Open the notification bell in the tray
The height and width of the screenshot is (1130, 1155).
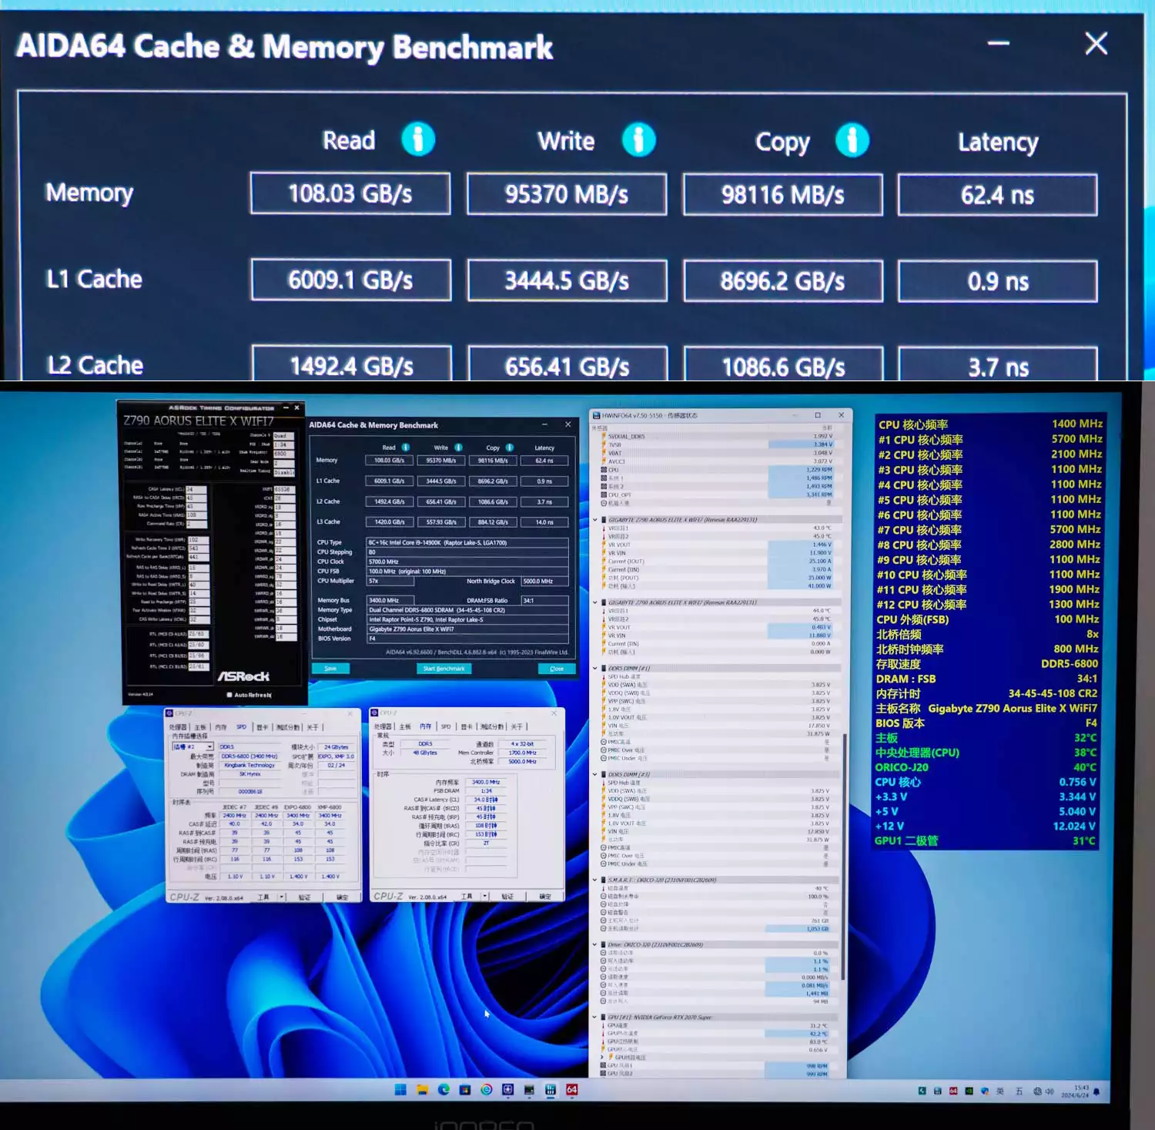click(1096, 1091)
